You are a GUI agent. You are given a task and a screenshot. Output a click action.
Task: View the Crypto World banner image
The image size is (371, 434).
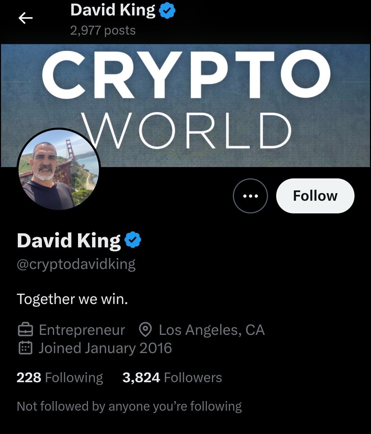[x=185, y=105]
